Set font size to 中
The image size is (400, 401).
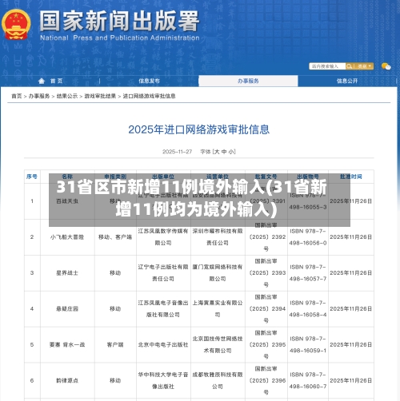(x=224, y=152)
